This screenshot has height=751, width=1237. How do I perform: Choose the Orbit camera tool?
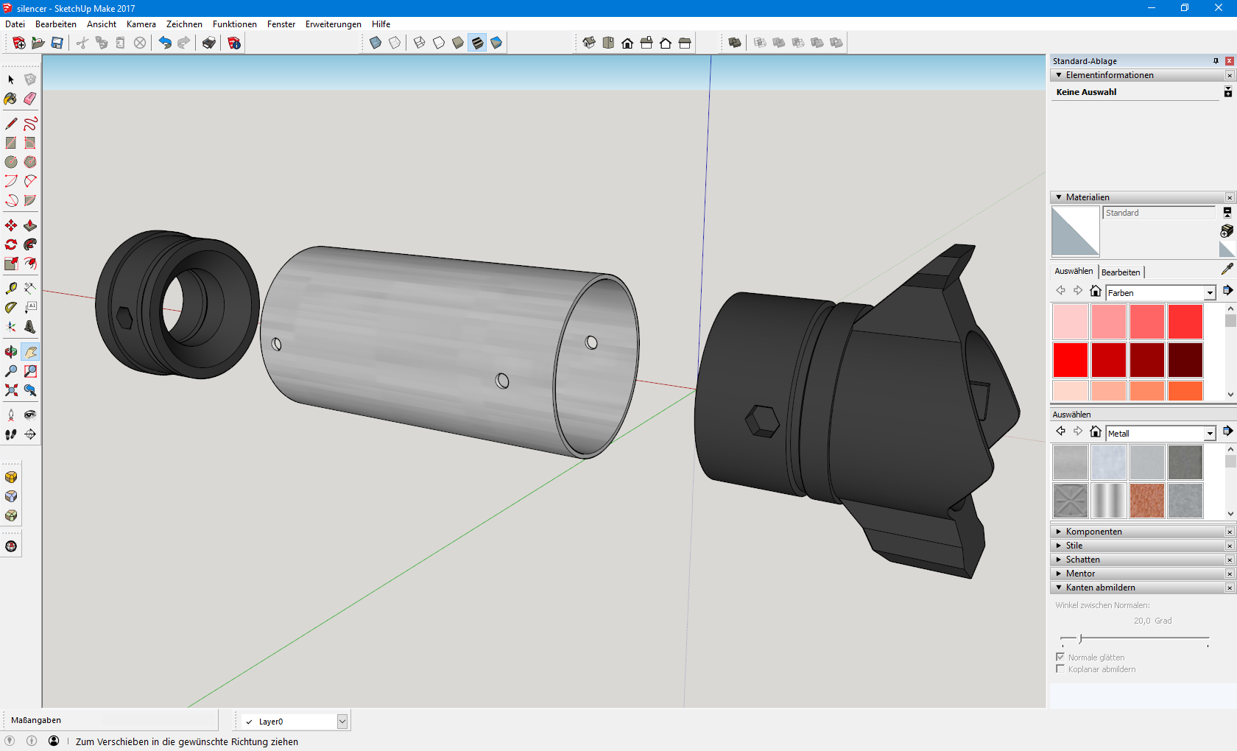pyautogui.click(x=11, y=352)
